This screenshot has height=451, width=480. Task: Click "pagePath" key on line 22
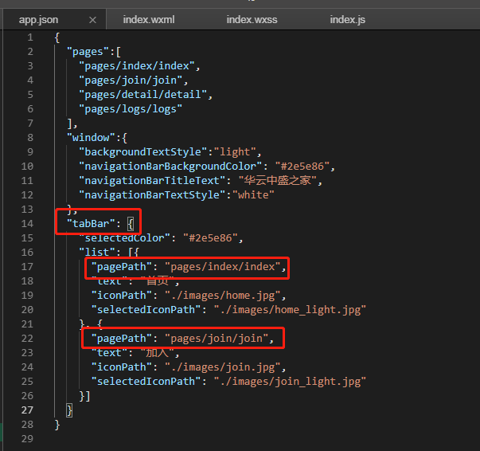tap(122, 339)
